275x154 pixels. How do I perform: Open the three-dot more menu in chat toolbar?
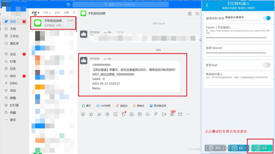(188, 114)
